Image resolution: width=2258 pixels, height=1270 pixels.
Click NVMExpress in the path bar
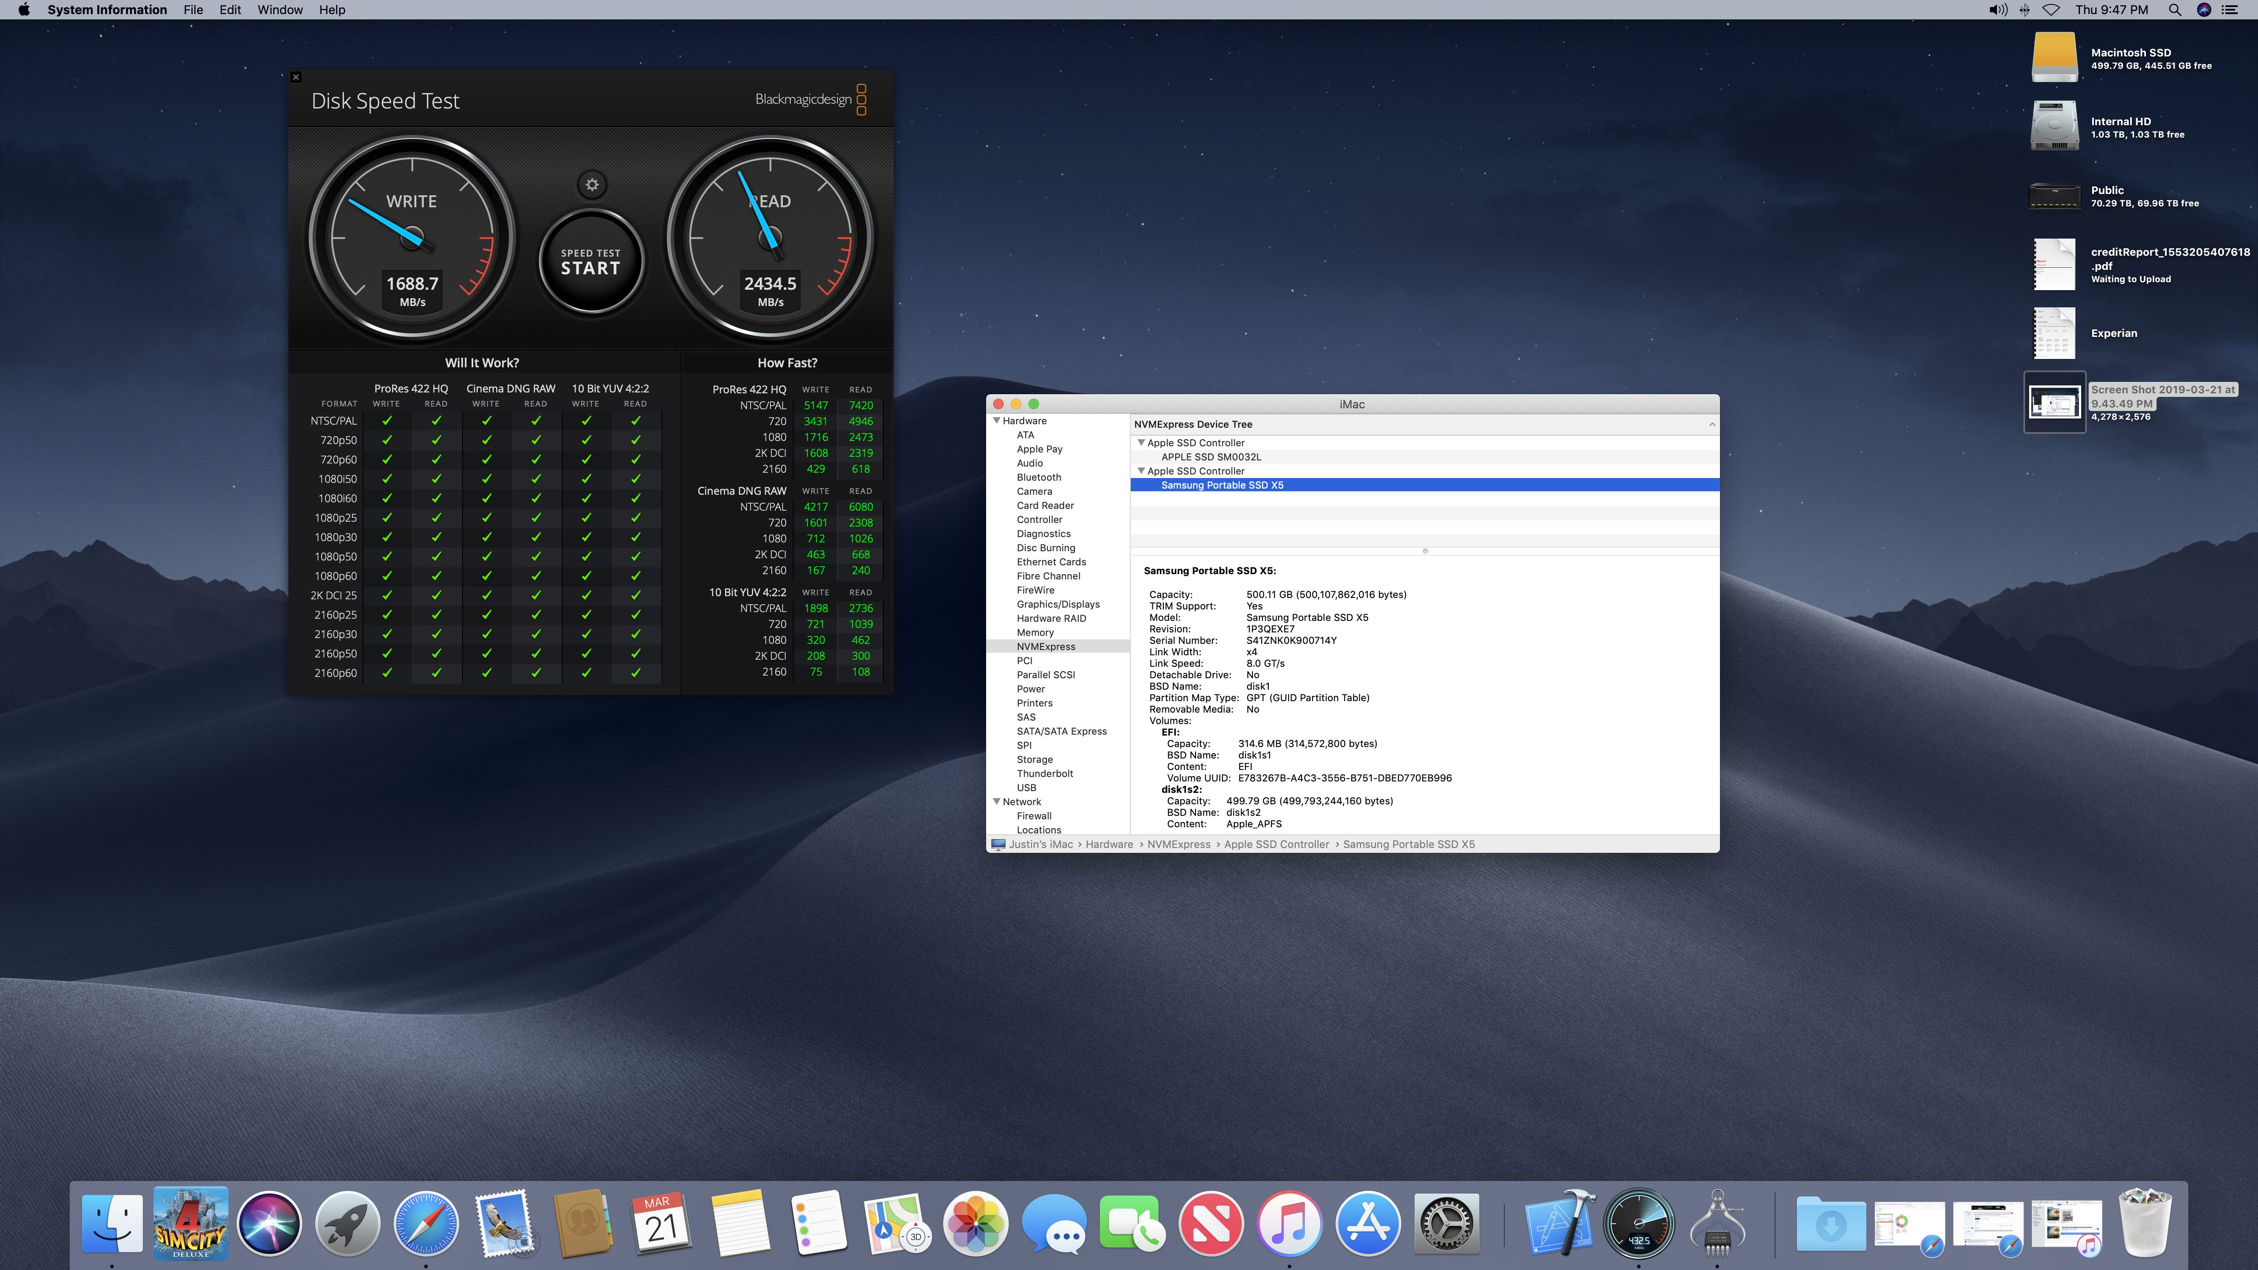[x=1178, y=844]
